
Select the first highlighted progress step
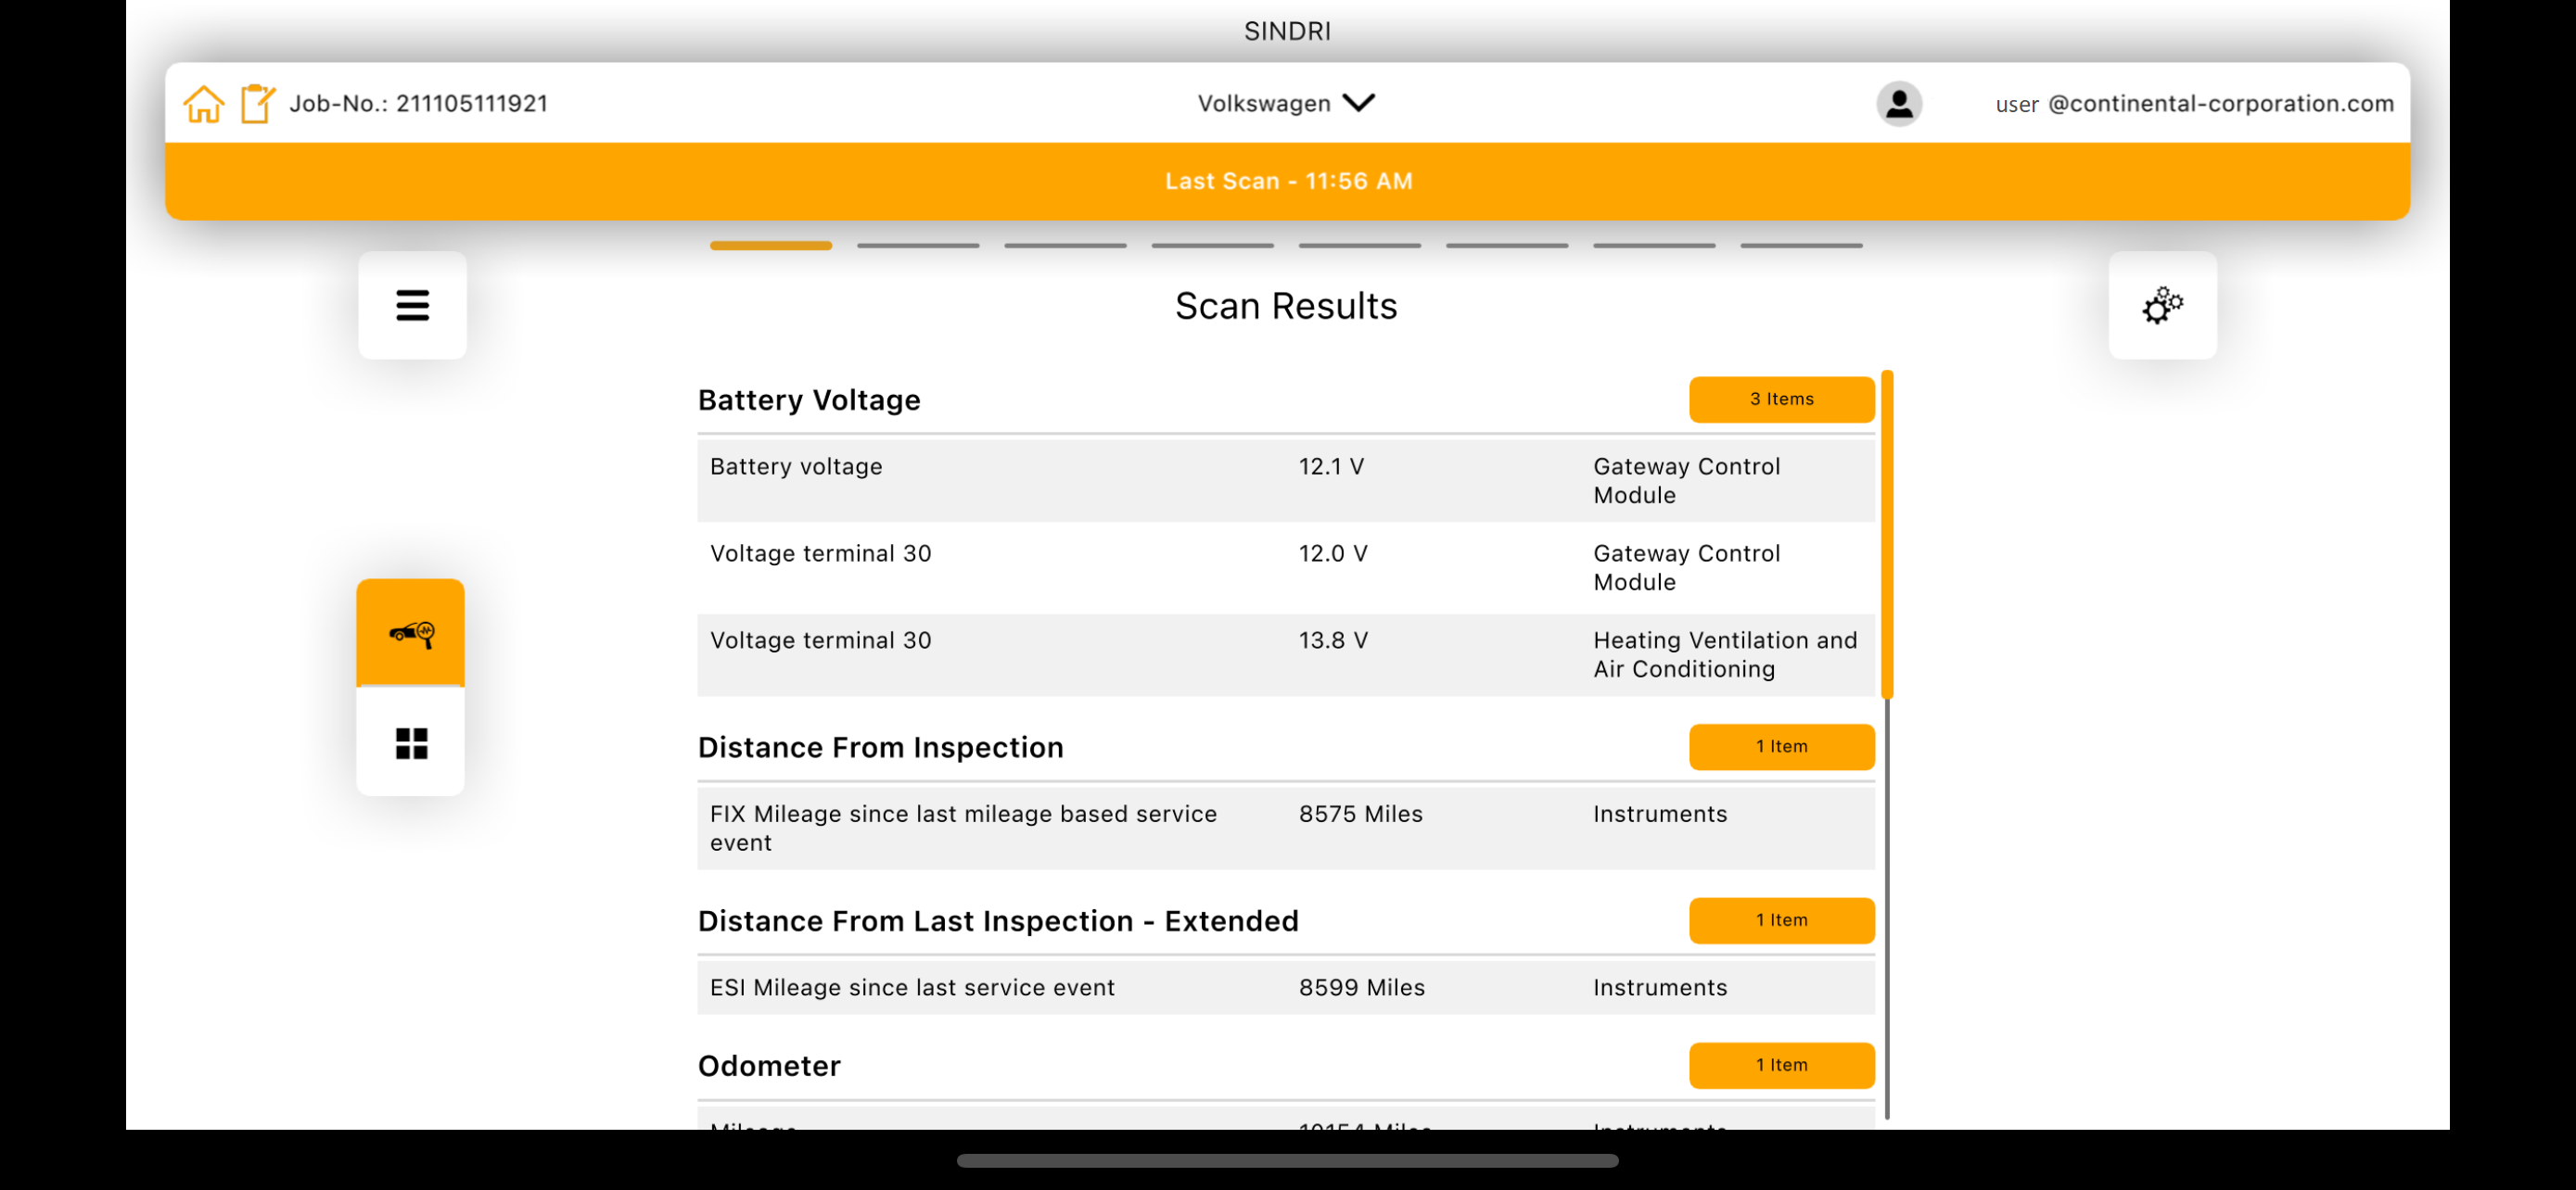(x=771, y=245)
